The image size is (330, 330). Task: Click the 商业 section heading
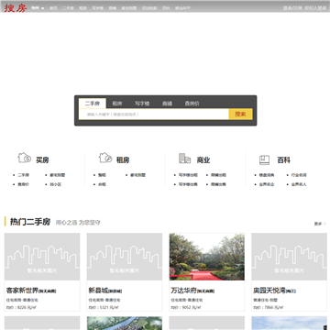pos(203,159)
